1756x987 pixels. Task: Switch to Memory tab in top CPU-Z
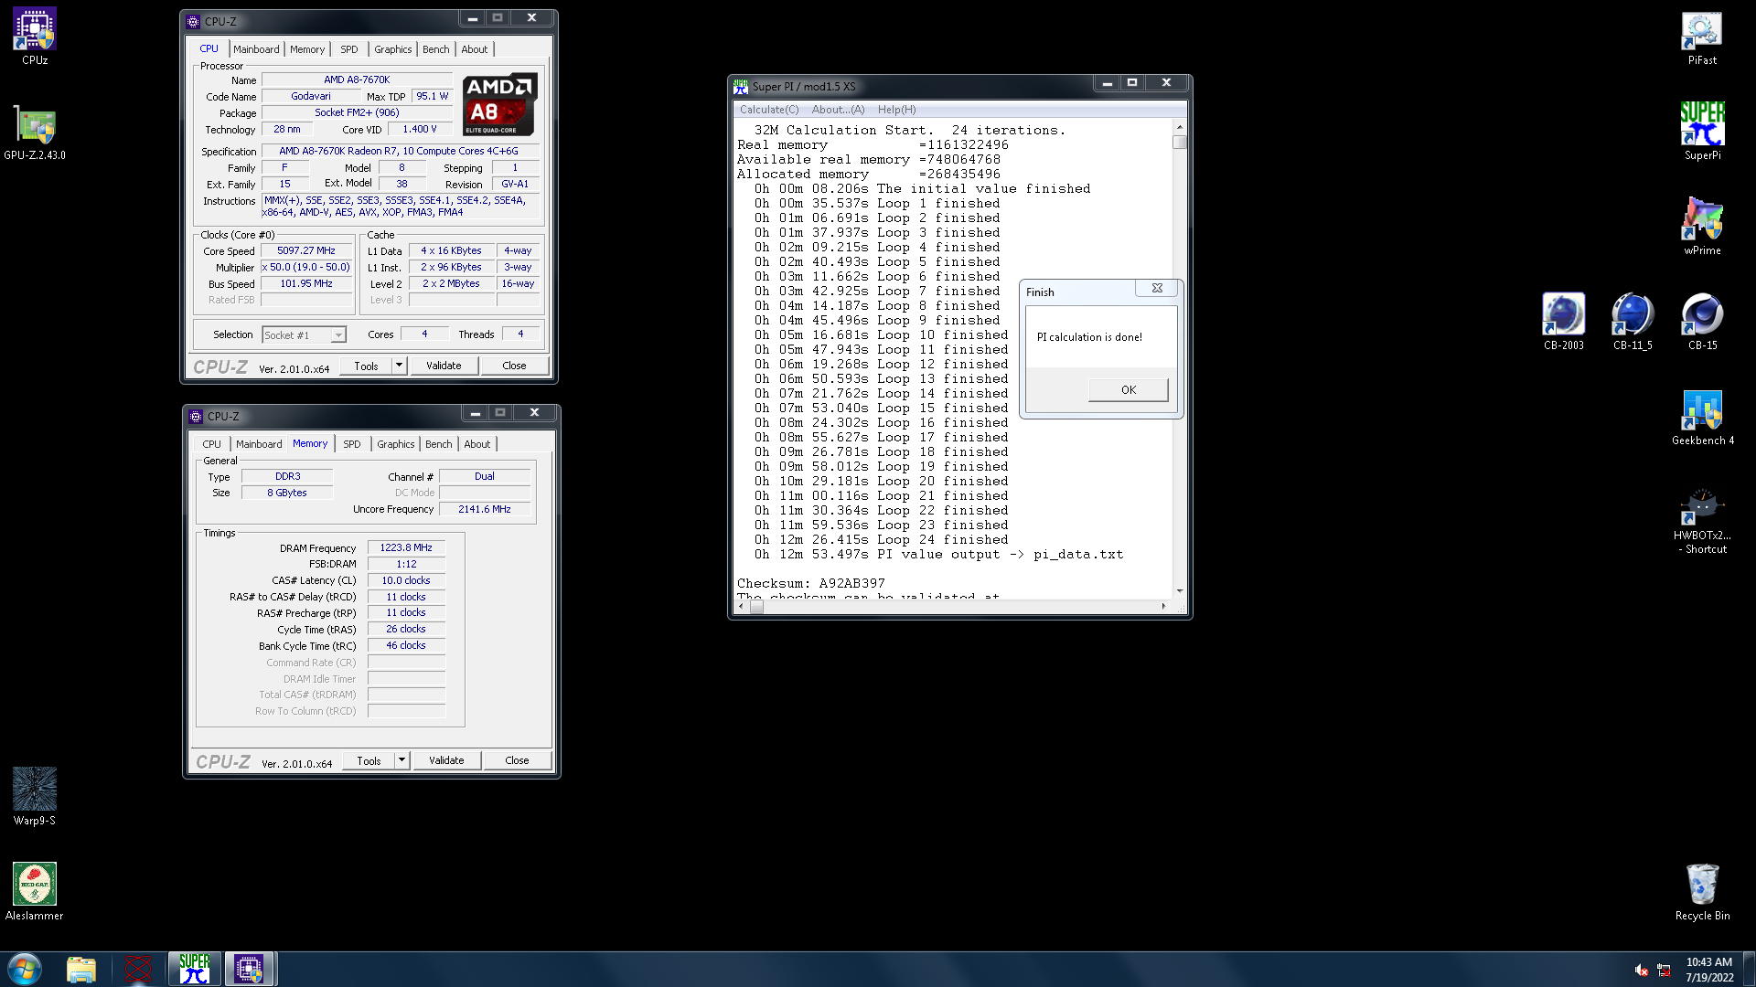307,49
